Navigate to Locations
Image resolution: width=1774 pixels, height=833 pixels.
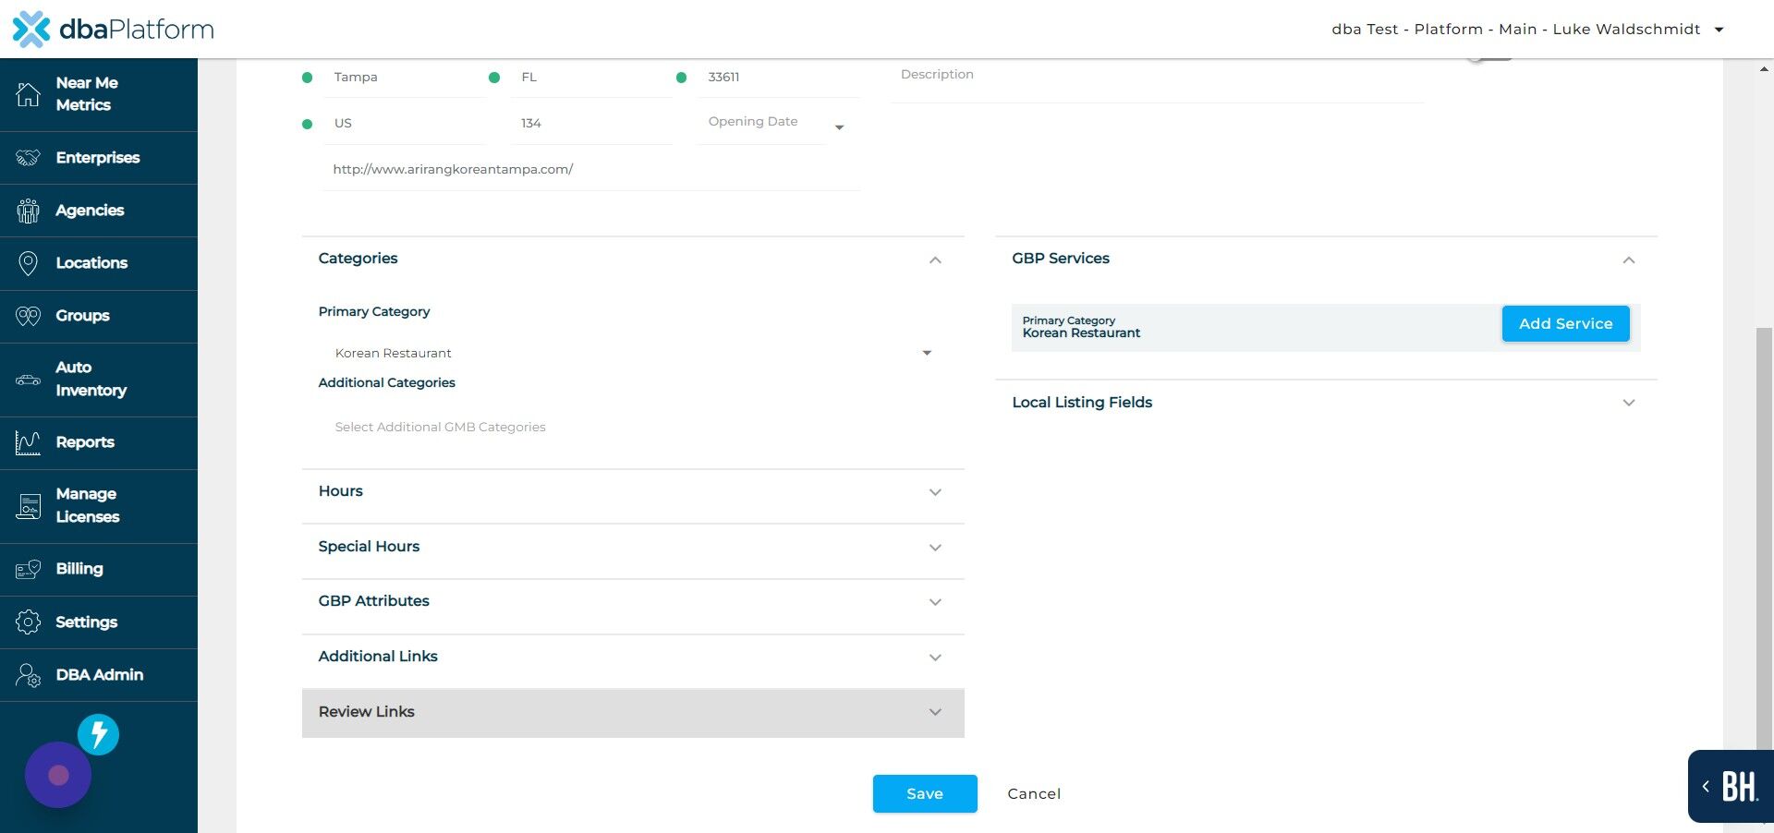(x=99, y=263)
